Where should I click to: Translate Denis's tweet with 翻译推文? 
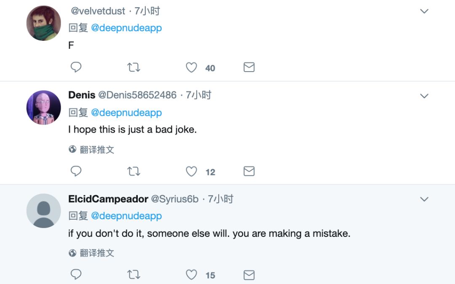tap(92, 149)
